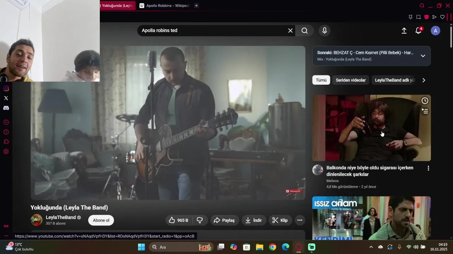Screen dimensions: 453x254
Task: Click the Opera pin toolbar icon
Action: (411, 17)
